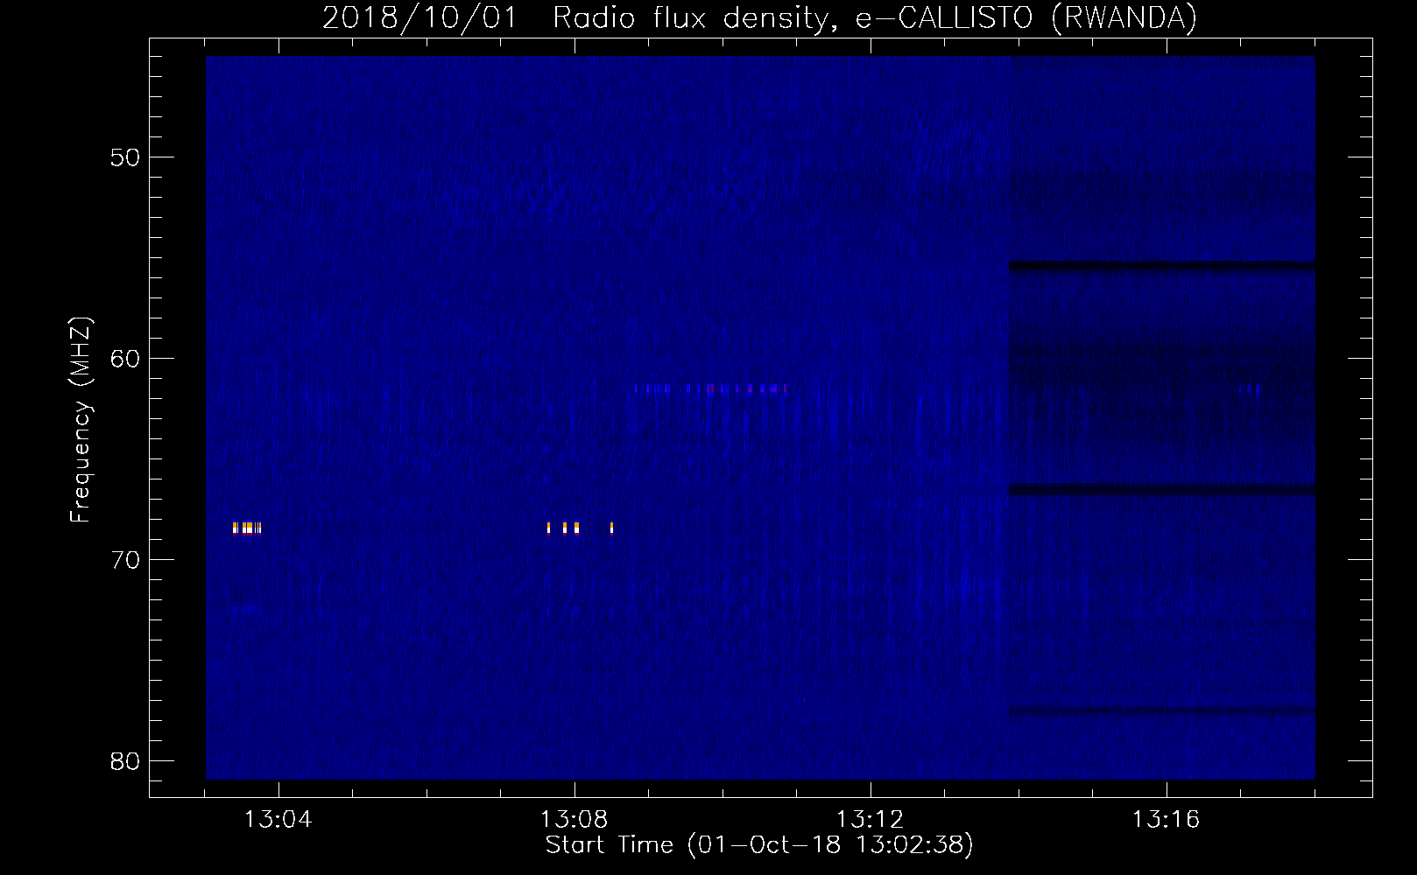The width and height of the screenshot is (1417, 875).
Task: Click the dark horizontal band near 77 MHz
Action: pyautogui.click(x=1161, y=710)
